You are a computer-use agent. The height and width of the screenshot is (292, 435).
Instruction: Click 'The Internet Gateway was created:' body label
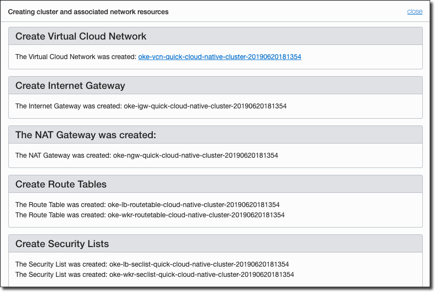pyautogui.click(x=68, y=106)
